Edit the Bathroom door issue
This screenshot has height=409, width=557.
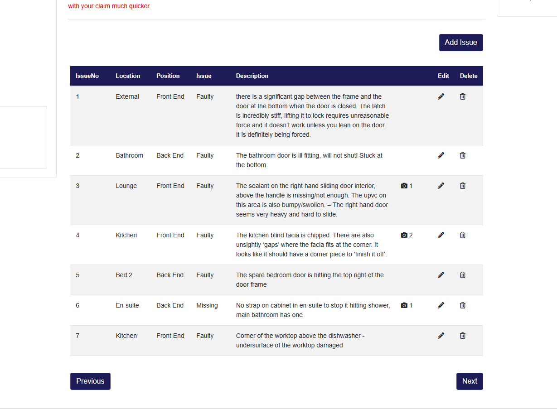point(441,155)
